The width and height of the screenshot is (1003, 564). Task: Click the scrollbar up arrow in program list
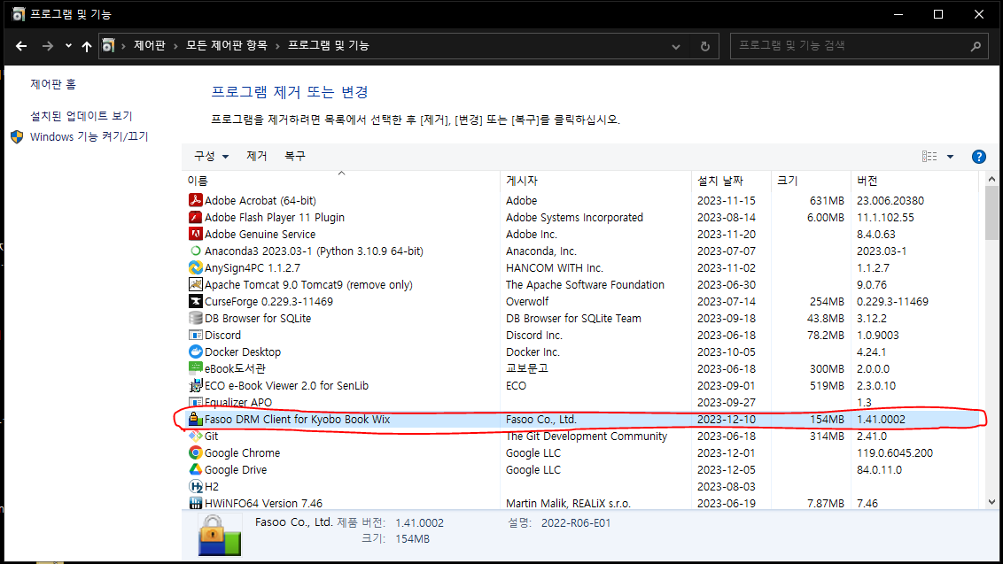click(x=991, y=180)
